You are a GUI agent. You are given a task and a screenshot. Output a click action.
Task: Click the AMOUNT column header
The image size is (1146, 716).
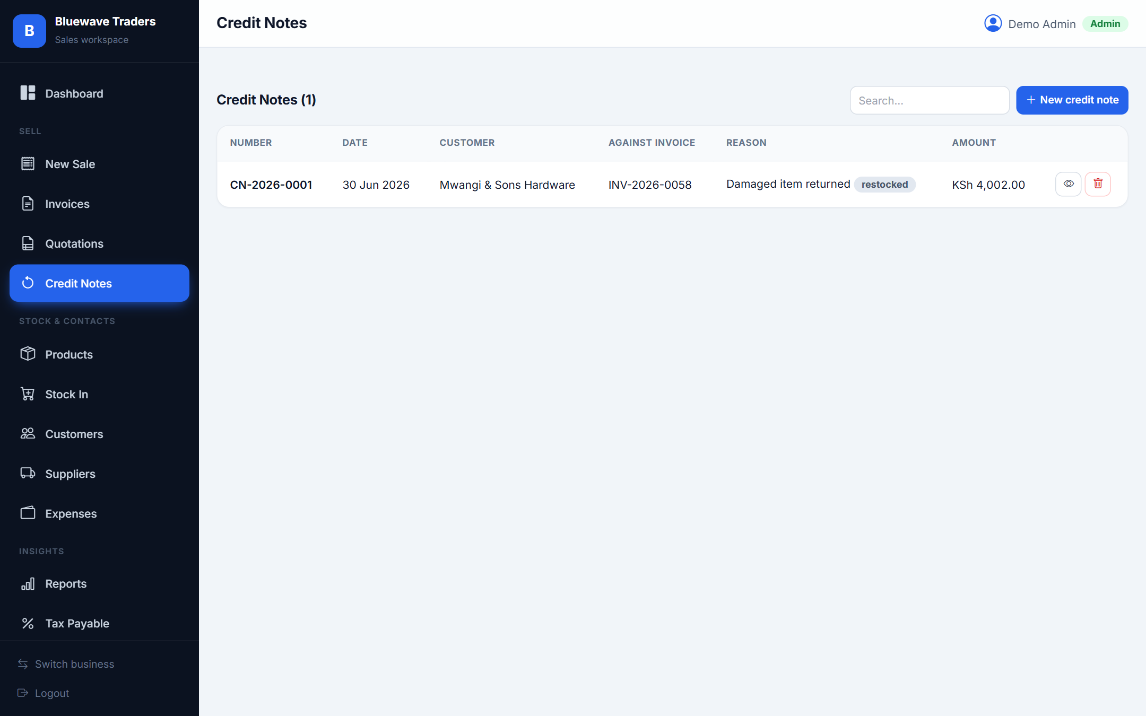pyautogui.click(x=974, y=143)
